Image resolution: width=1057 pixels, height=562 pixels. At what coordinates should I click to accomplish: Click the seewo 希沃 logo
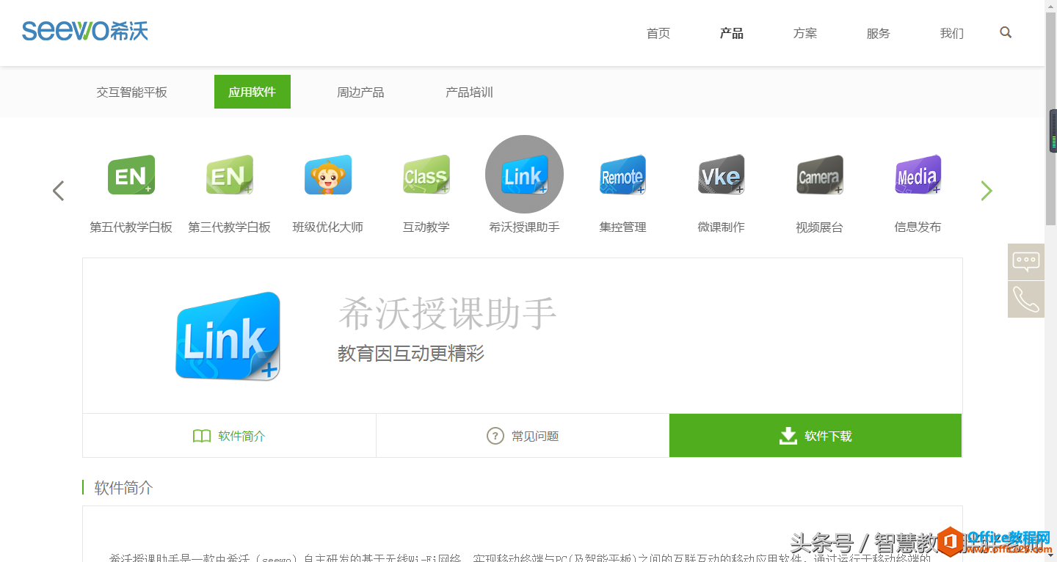(85, 31)
